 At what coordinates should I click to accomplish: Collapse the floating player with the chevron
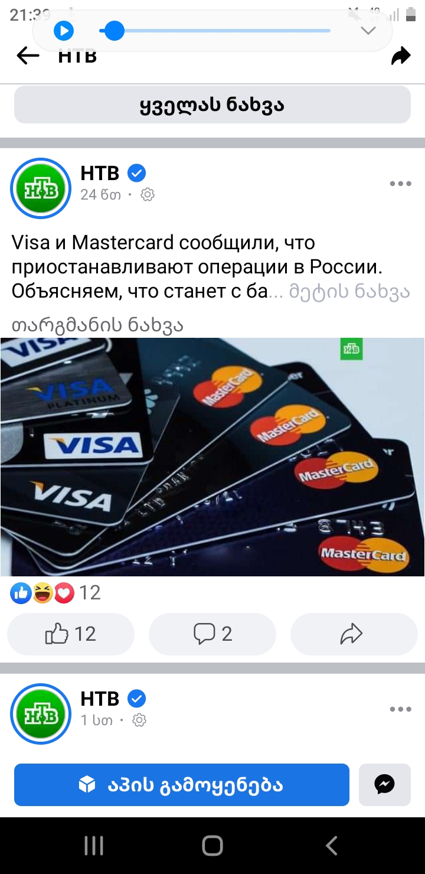click(368, 31)
